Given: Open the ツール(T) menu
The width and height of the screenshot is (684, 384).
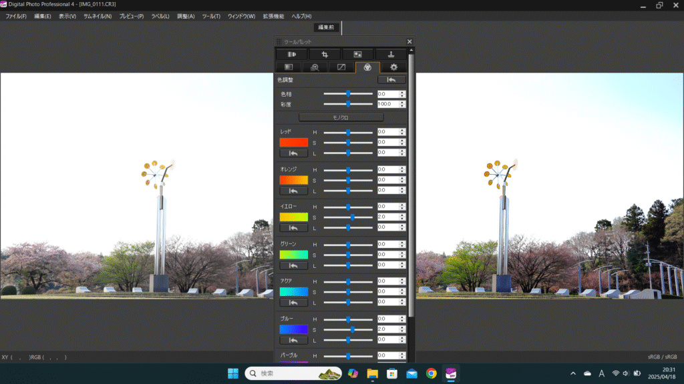Looking at the screenshot, I should [x=211, y=16].
